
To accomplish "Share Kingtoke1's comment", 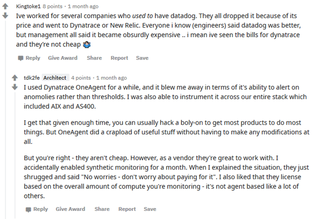I will [x=94, y=58].
